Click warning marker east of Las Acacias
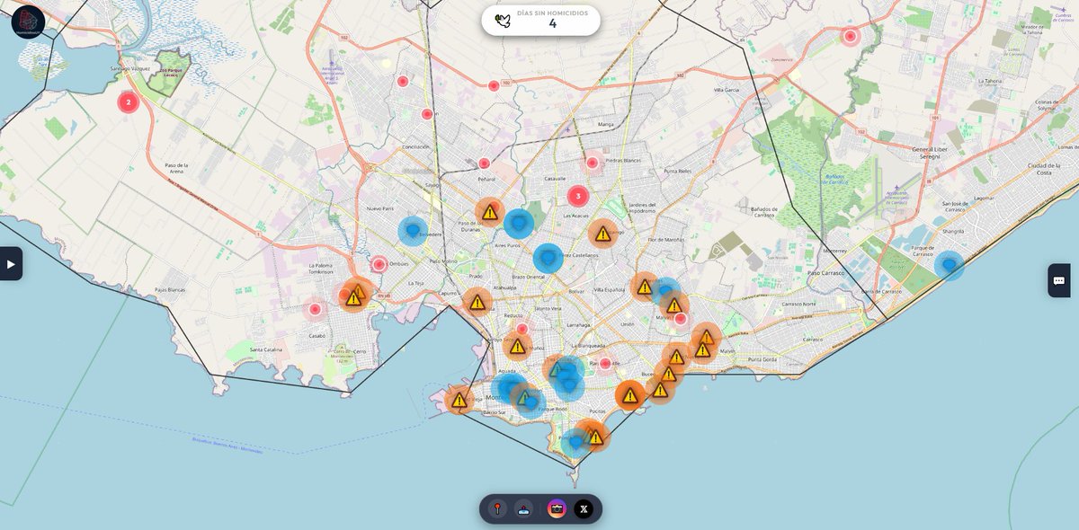This screenshot has width=1079, height=530. click(x=602, y=234)
